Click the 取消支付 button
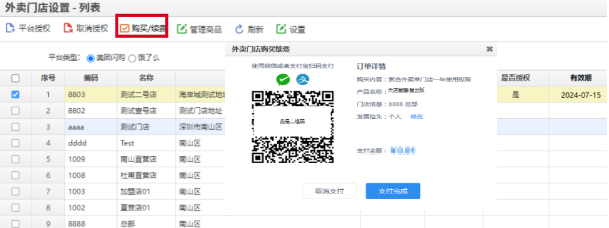This screenshot has height=228, width=609. point(329,191)
